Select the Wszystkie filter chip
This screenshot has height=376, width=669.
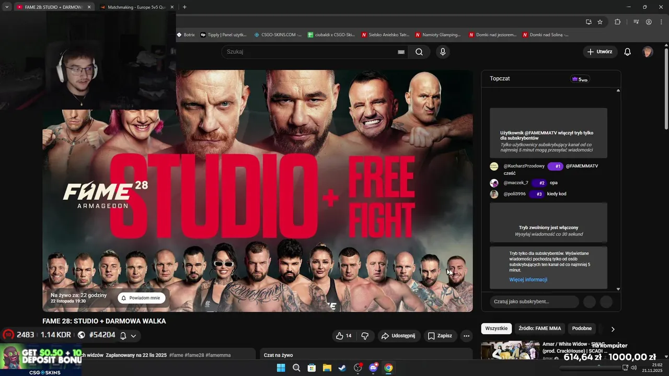tap(497, 328)
